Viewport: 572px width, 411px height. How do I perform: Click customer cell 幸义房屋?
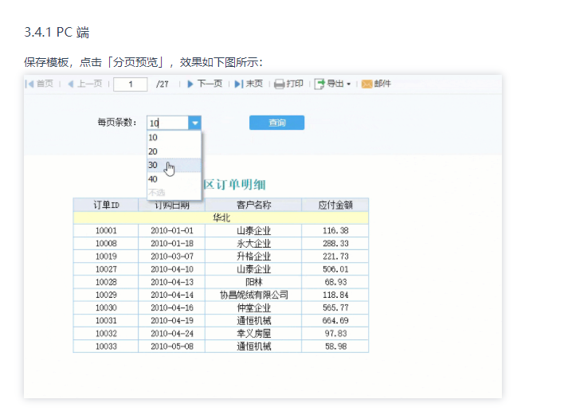tap(253, 333)
